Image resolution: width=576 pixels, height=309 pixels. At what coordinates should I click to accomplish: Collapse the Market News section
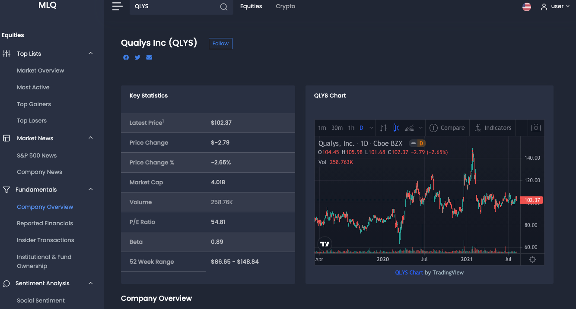click(91, 138)
